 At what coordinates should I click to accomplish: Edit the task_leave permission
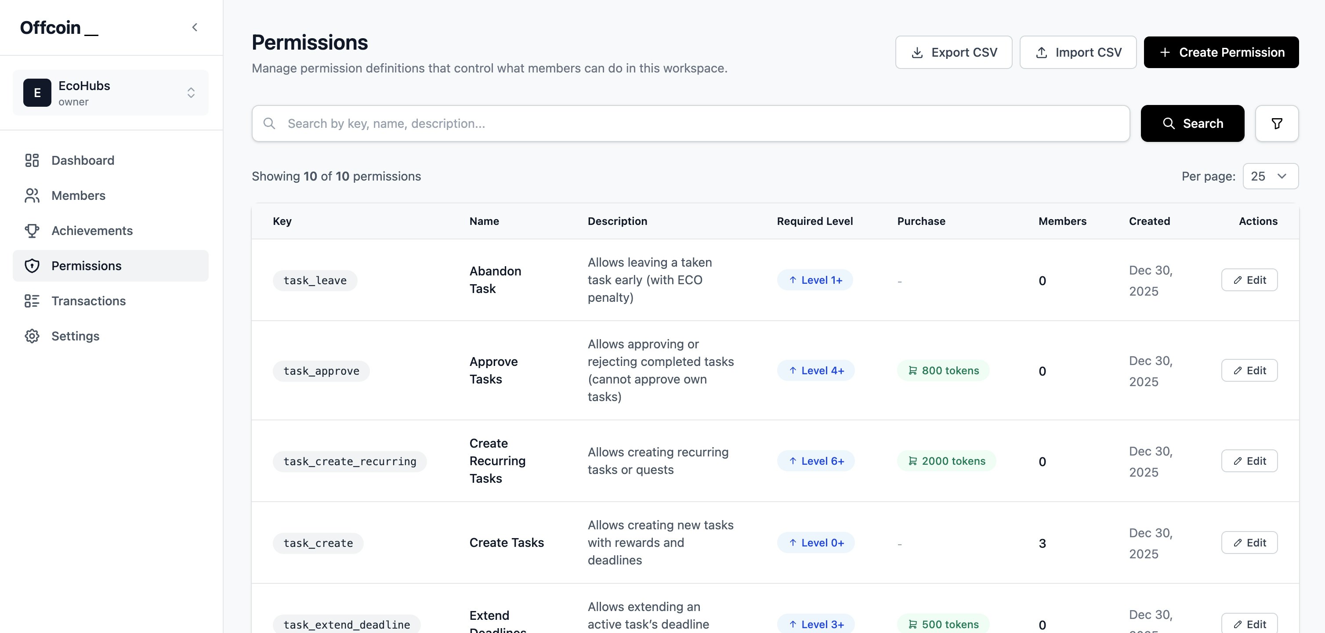pos(1249,280)
